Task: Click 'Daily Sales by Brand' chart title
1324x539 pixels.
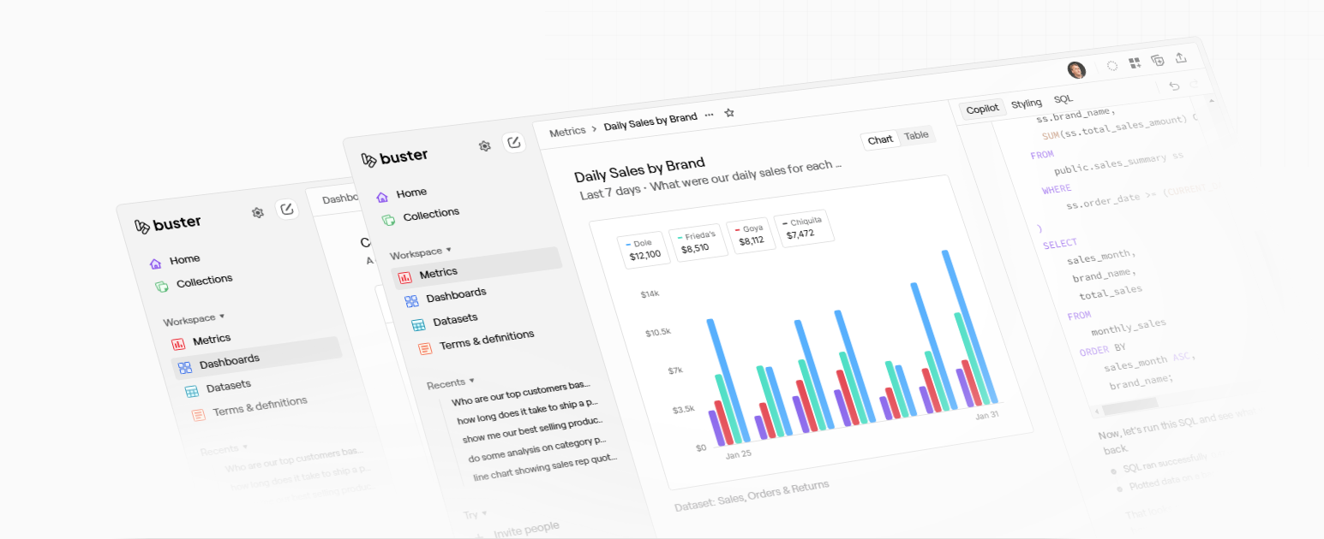Action: pos(639,170)
